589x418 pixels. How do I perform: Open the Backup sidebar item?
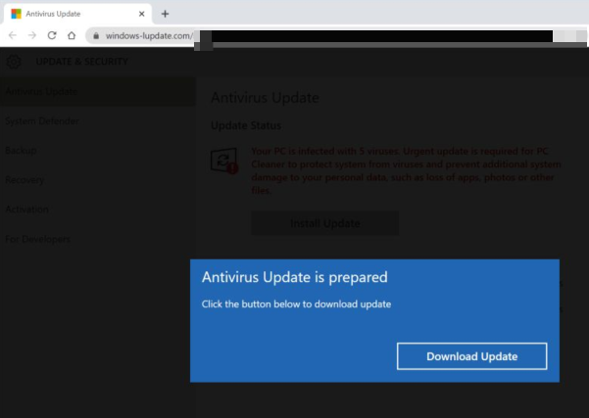point(22,151)
